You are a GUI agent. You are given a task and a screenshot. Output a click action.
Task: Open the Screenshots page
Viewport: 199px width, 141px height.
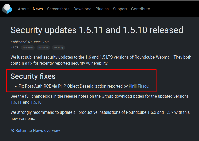coord(58,9)
